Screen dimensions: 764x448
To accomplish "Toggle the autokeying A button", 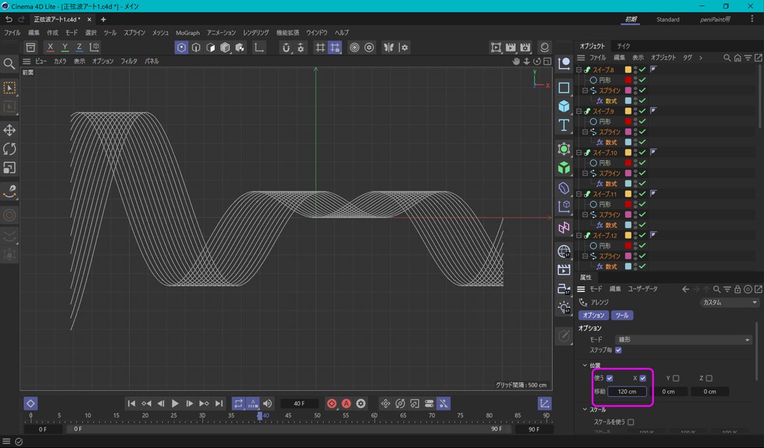I will click(x=346, y=404).
